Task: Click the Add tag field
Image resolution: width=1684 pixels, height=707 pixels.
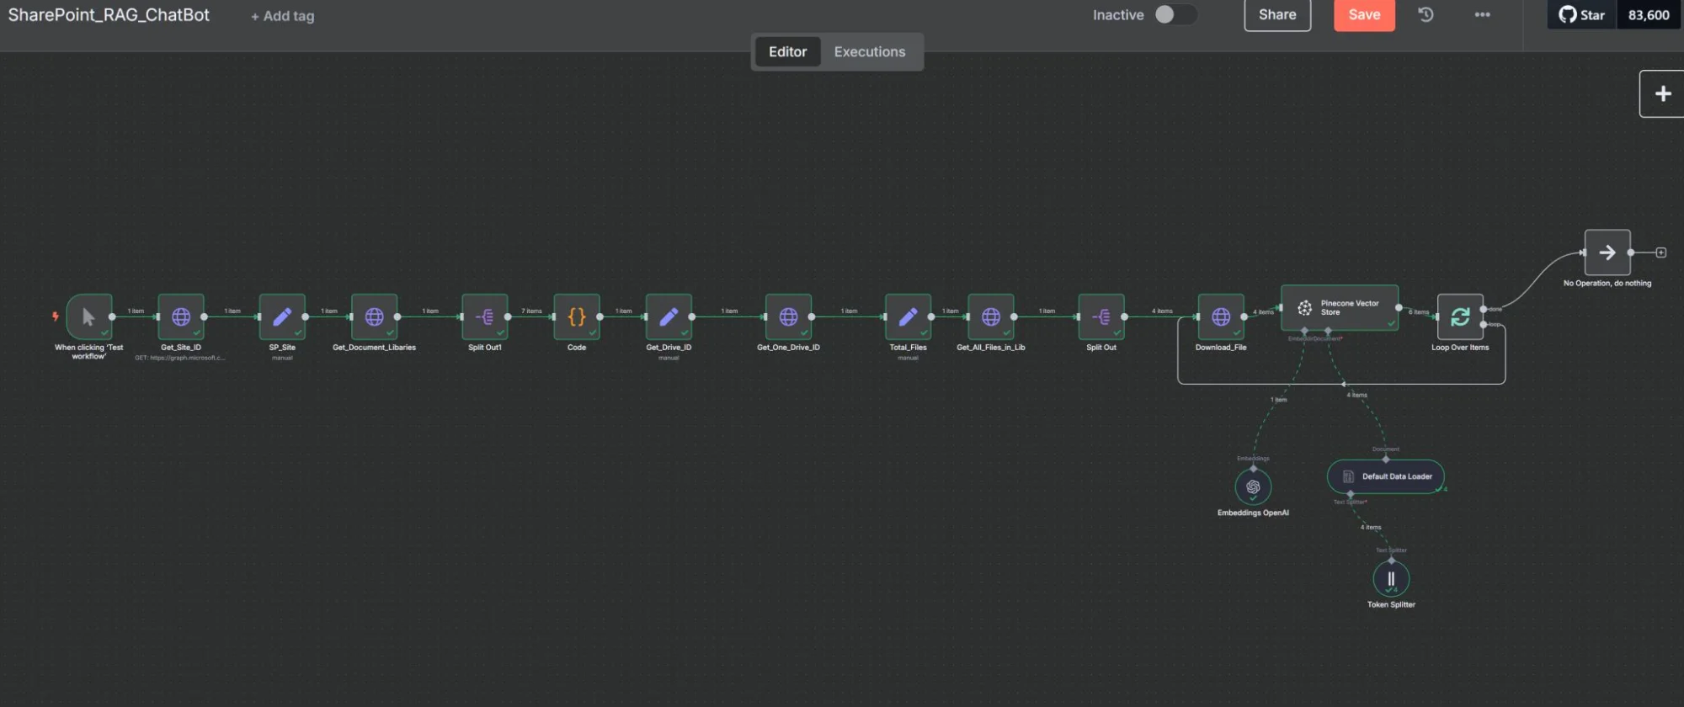Action: click(x=283, y=16)
